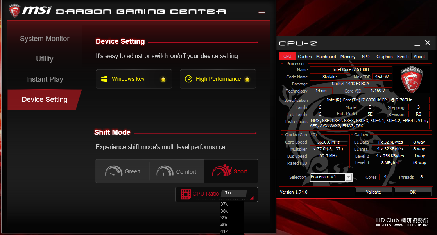Click the OK button in CPU-Z

pos(412,192)
